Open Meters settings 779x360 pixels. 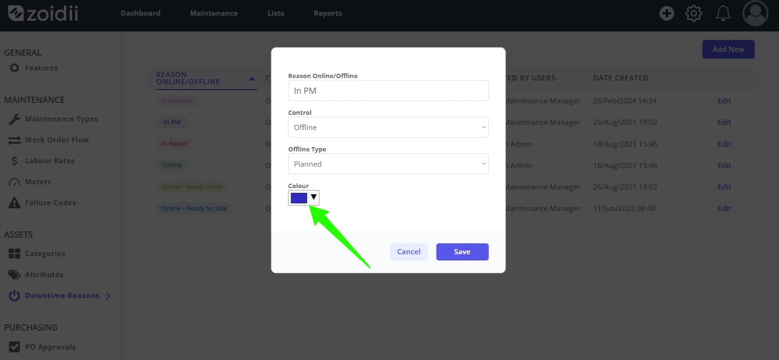(38, 182)
